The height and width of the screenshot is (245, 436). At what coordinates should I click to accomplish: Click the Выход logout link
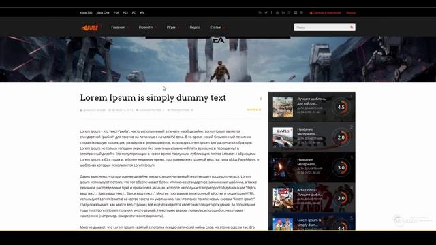(351, 12)
